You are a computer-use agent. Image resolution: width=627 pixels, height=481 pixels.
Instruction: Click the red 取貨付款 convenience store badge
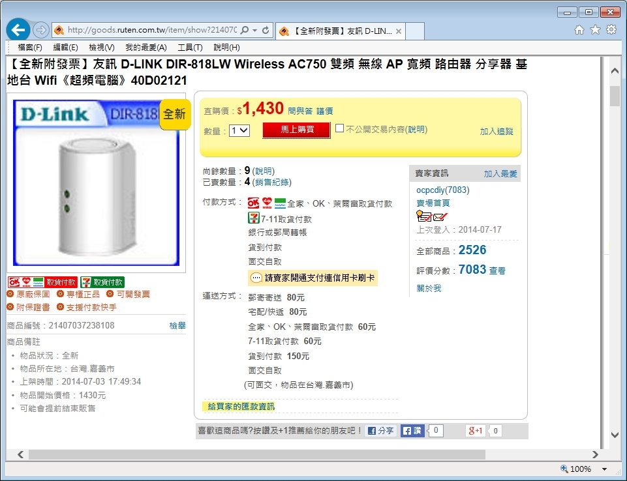43,282
